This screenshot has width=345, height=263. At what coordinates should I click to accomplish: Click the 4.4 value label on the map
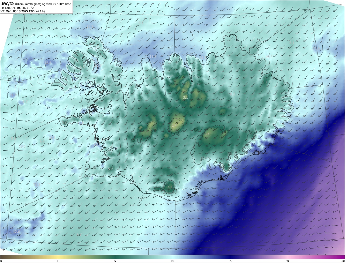pos(170,187)
